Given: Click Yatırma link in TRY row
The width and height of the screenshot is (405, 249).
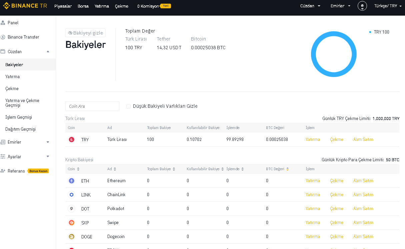Looking at the screenshot, I should click(313, 140).
